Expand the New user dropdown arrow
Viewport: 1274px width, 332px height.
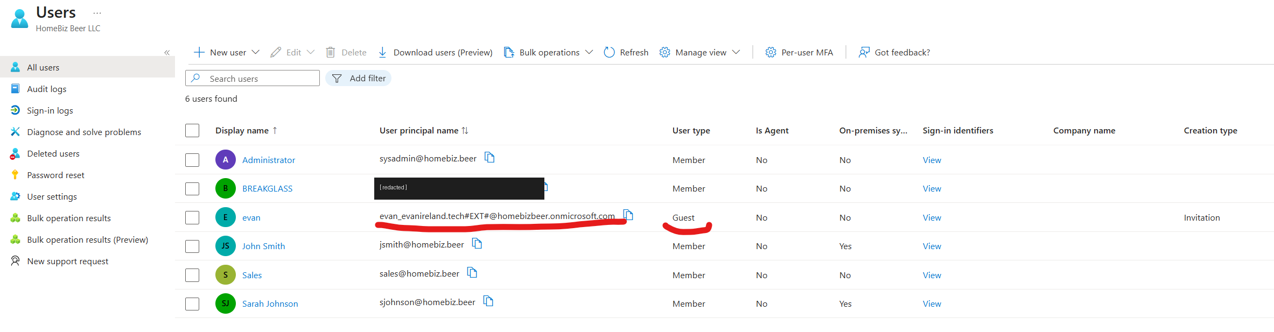pyautogui.click(x=256, y=52)
